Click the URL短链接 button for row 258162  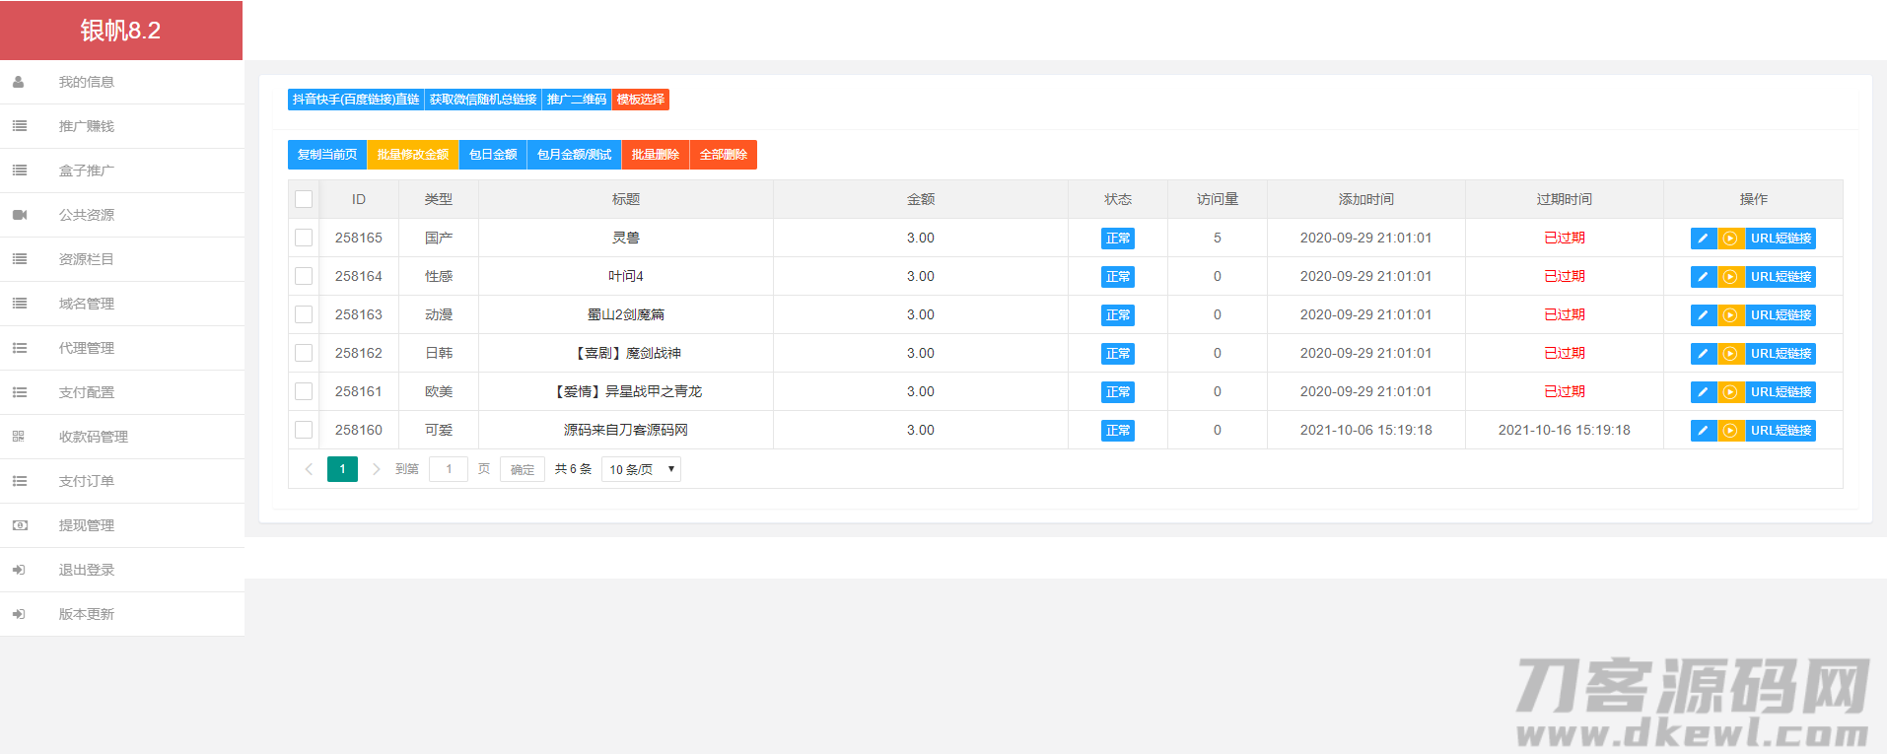click(x=1781, y=354)
